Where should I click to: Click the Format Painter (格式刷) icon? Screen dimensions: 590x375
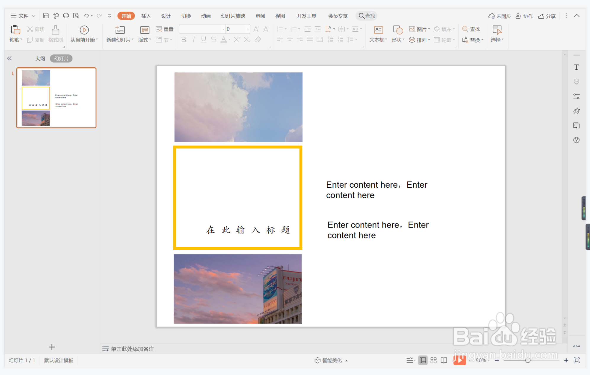[x=55, y=30]
